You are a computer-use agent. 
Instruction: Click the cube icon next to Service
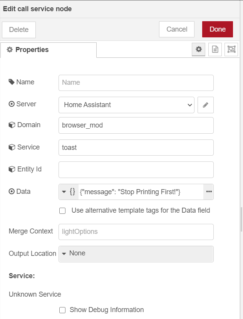(x=12, y=147)
